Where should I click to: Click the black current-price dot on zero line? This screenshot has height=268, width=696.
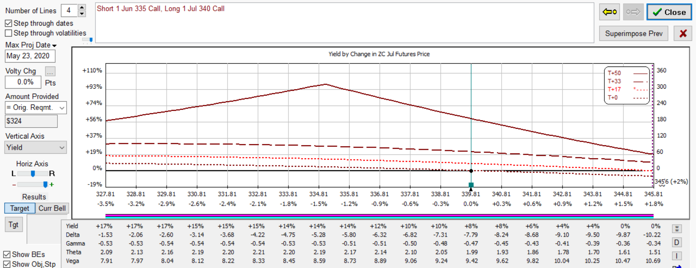(x=471, y=171)
